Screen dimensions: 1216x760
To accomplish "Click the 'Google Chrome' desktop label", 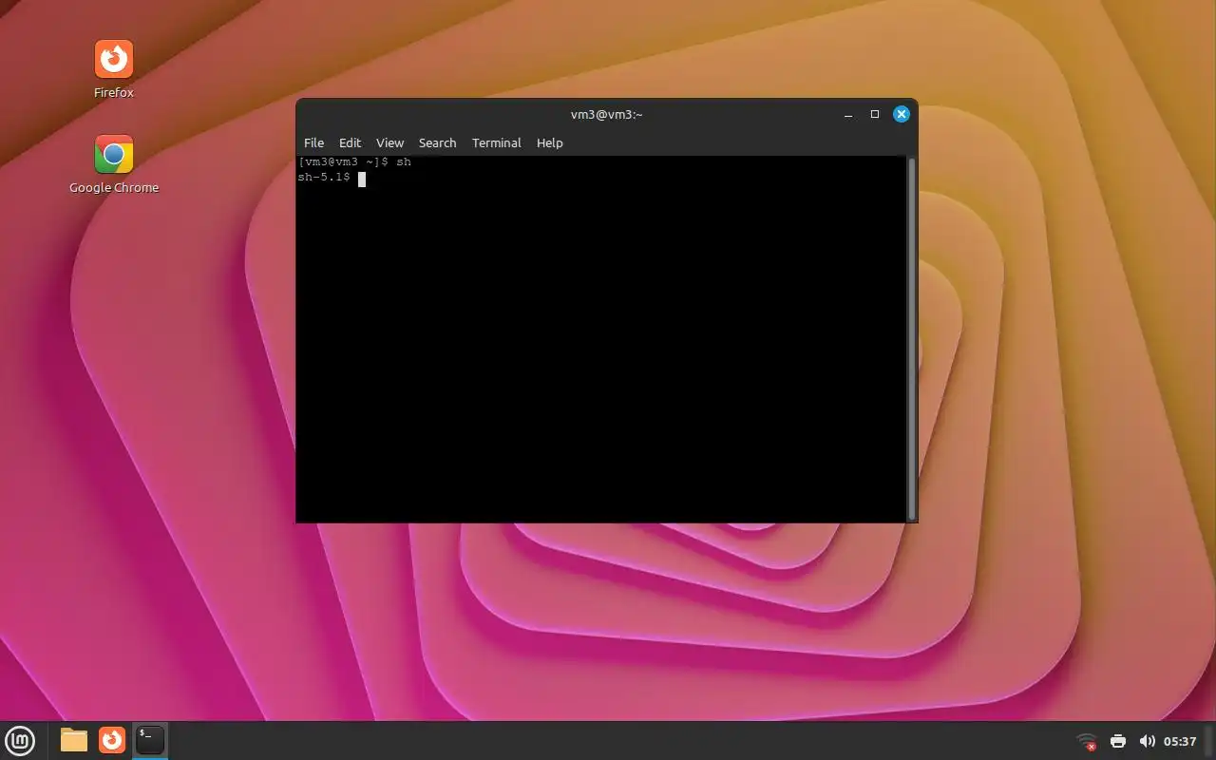I will [x=114, y=187].
